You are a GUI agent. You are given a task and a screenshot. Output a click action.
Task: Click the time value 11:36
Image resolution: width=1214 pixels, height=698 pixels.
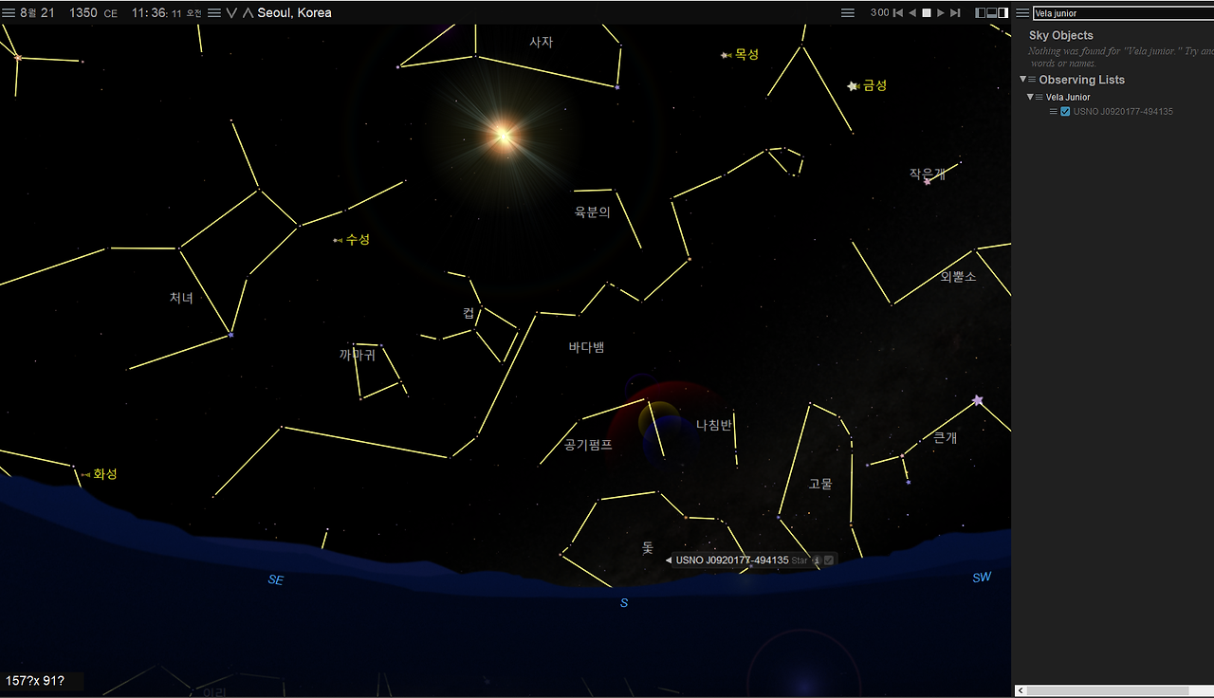click(x=150, y=13)
